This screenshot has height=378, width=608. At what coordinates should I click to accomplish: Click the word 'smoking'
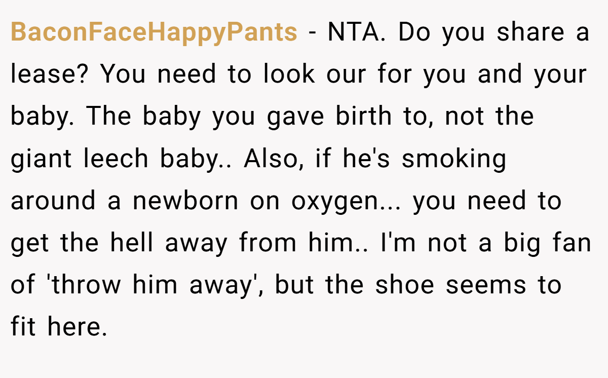coord(454,159)
